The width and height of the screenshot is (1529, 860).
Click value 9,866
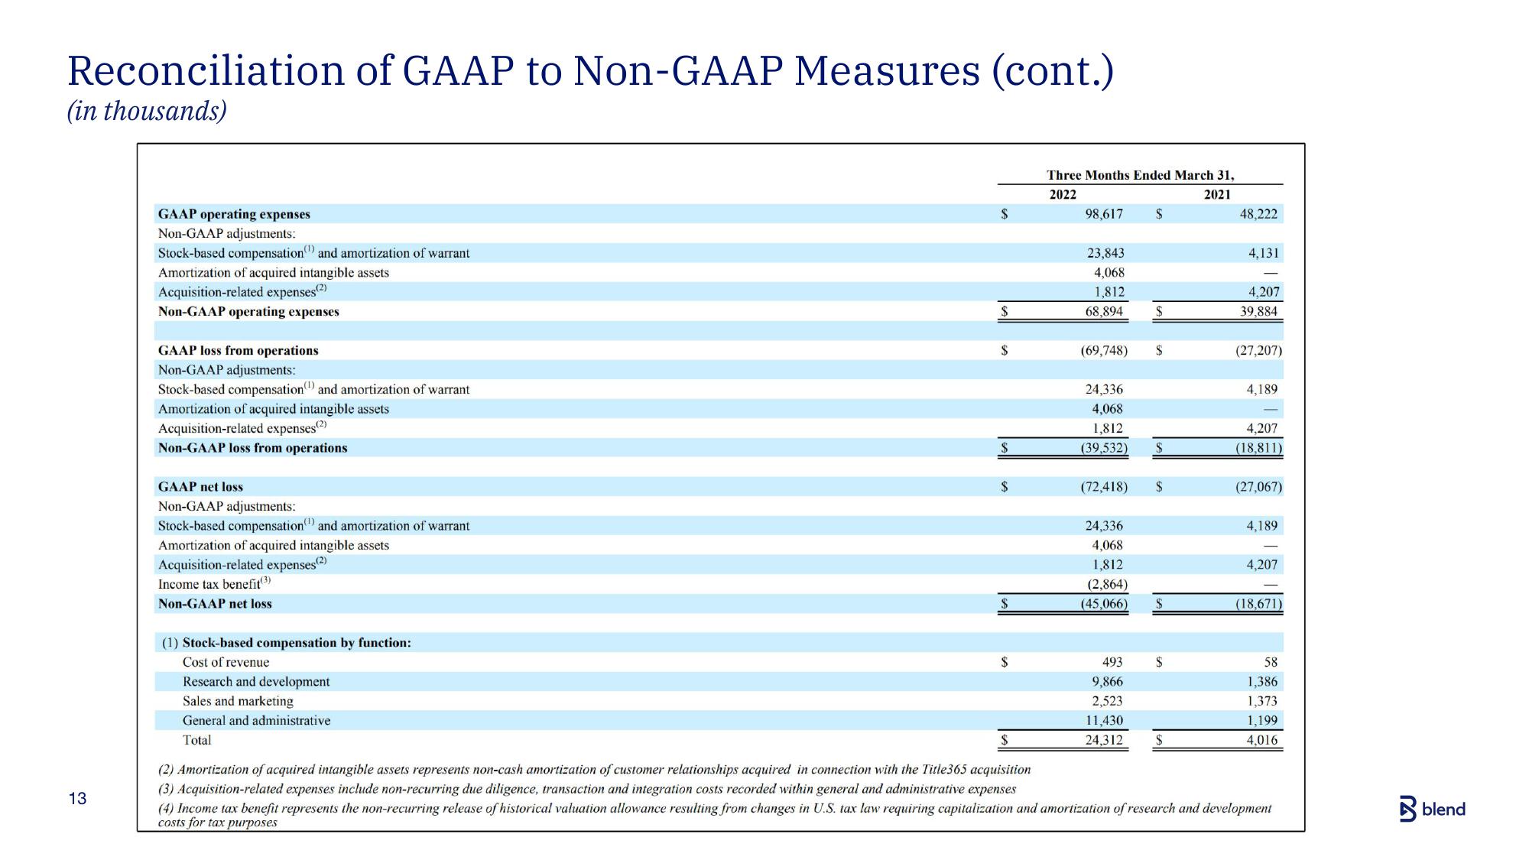tap(1108, 682)
